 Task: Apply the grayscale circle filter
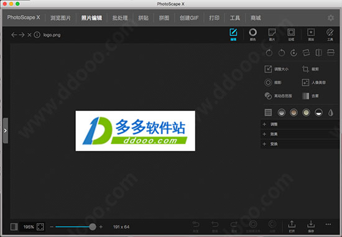[281, 112]
